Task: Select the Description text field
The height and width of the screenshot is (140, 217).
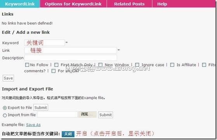Action: point(71,58)
